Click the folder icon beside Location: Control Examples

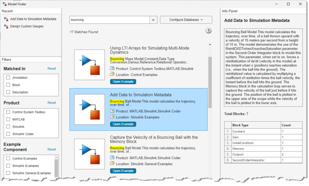(112, 74)
